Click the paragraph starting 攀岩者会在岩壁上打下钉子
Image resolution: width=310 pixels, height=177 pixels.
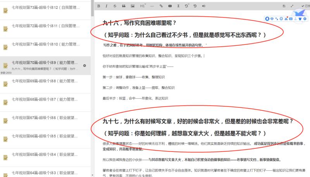point(204,173)
